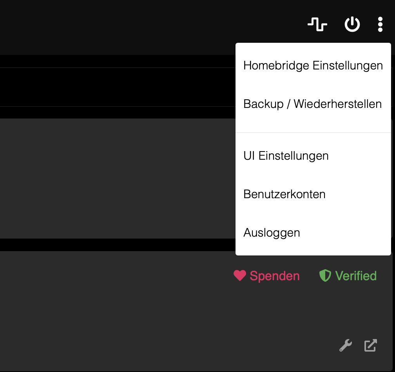Screen dimensions: 395x372
Task: Click the red heart donate icon
Action: coord(239,275)
